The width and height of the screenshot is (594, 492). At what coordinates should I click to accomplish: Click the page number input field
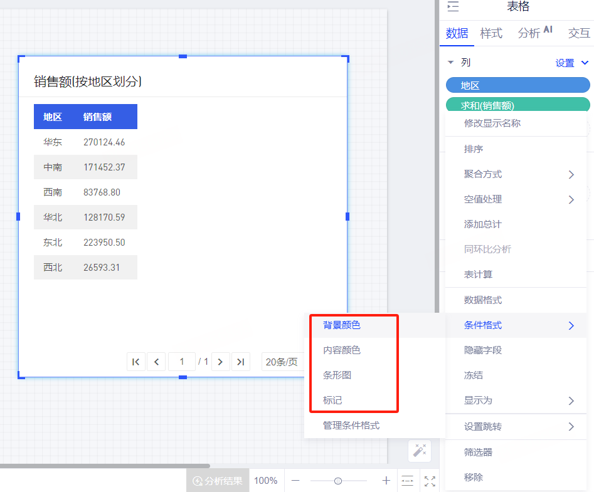tap(182, 362)
